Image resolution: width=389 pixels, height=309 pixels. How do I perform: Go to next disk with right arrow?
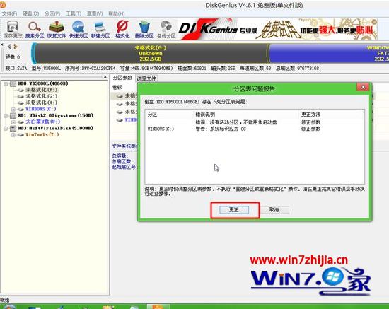tap(16, 47)
